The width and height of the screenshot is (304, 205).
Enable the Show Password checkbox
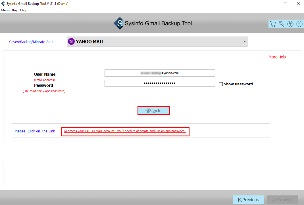click(221, 84)
